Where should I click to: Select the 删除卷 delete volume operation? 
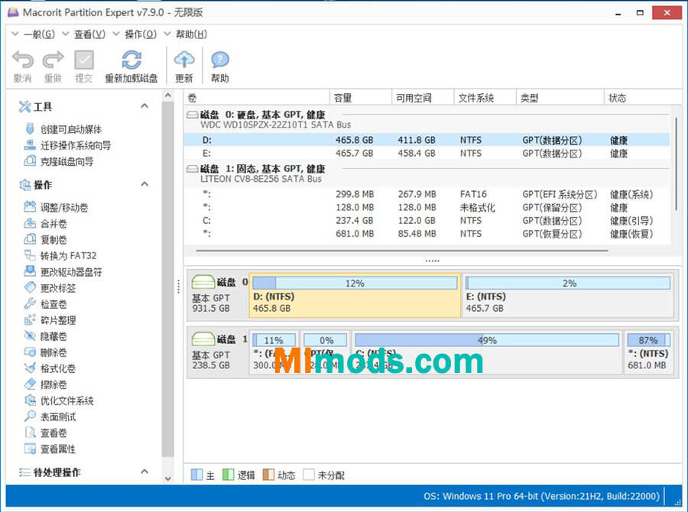pos(46,352)
